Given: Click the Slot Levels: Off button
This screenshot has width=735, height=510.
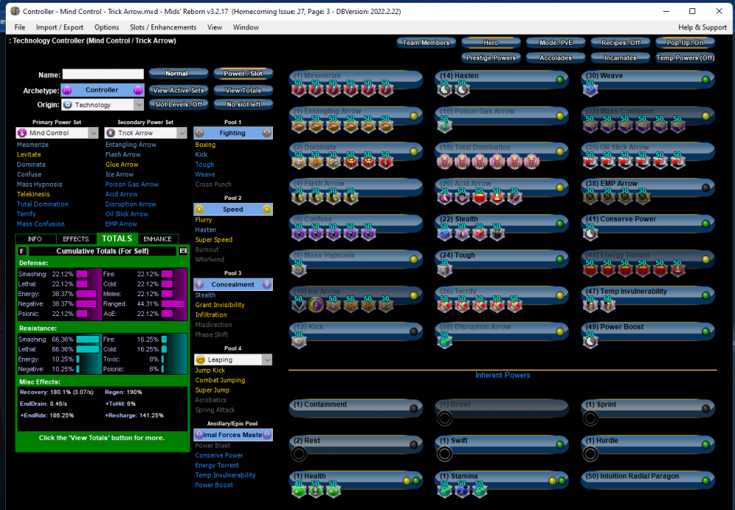Looking at the screenshot, I should [178, 104].
